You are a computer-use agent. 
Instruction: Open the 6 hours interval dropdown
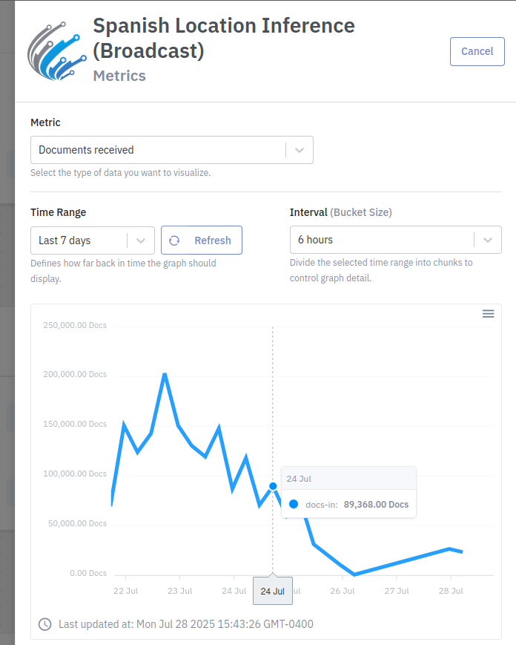396,240
